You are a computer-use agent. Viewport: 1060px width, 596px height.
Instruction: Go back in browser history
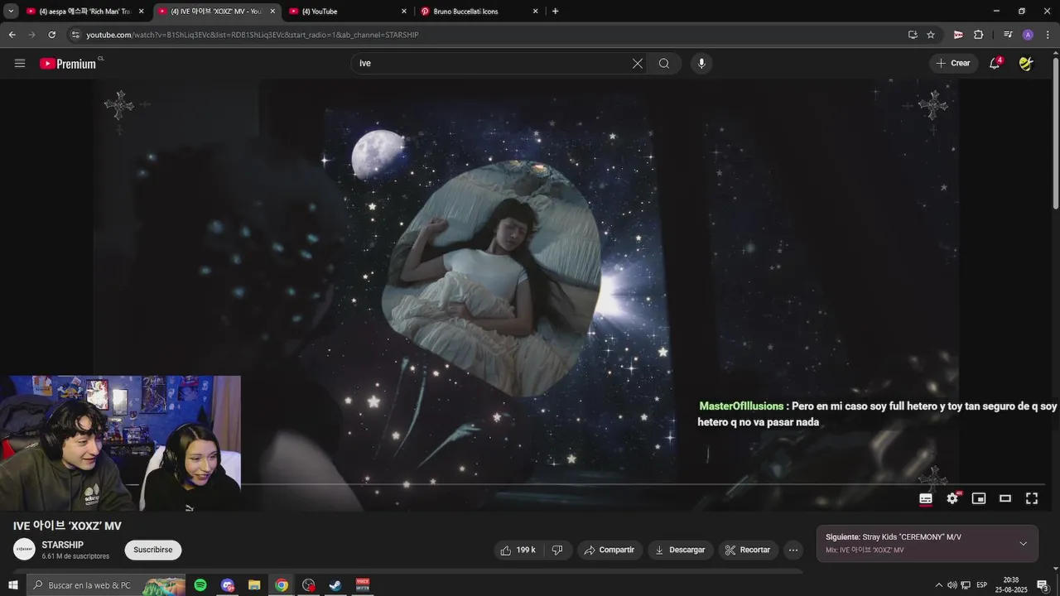(12, 35)
